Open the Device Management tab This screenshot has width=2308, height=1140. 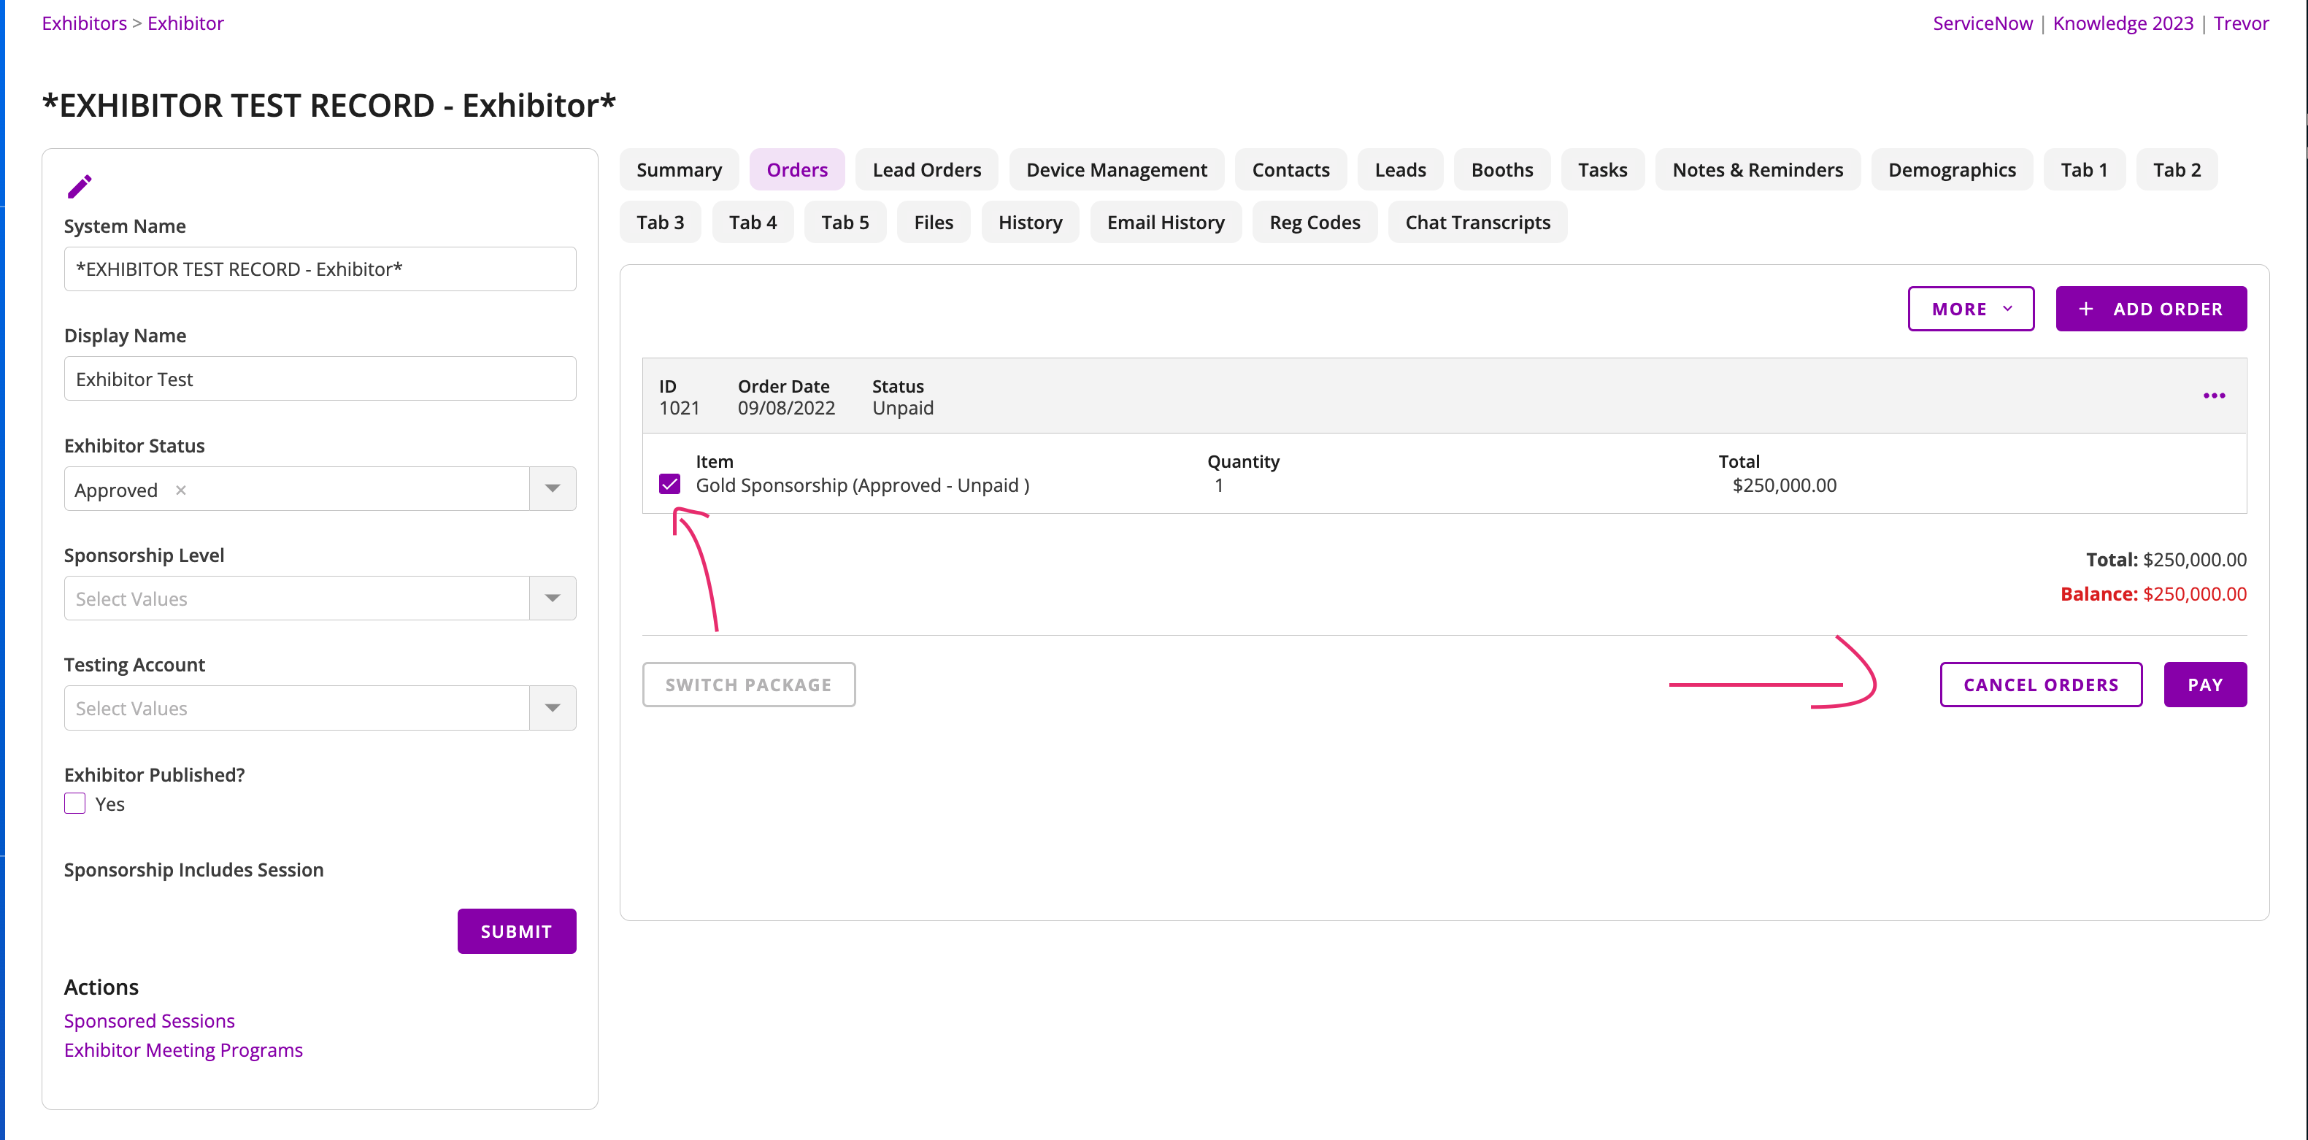pos(1116,170)
